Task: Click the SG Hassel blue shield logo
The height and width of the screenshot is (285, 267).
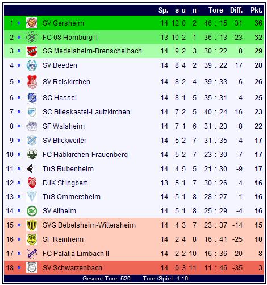Action: 32,98
